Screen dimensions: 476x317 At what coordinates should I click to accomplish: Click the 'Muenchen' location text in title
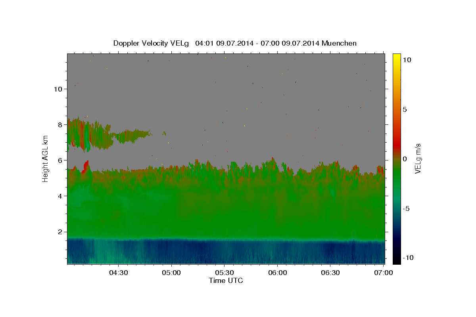click(339, 43)
